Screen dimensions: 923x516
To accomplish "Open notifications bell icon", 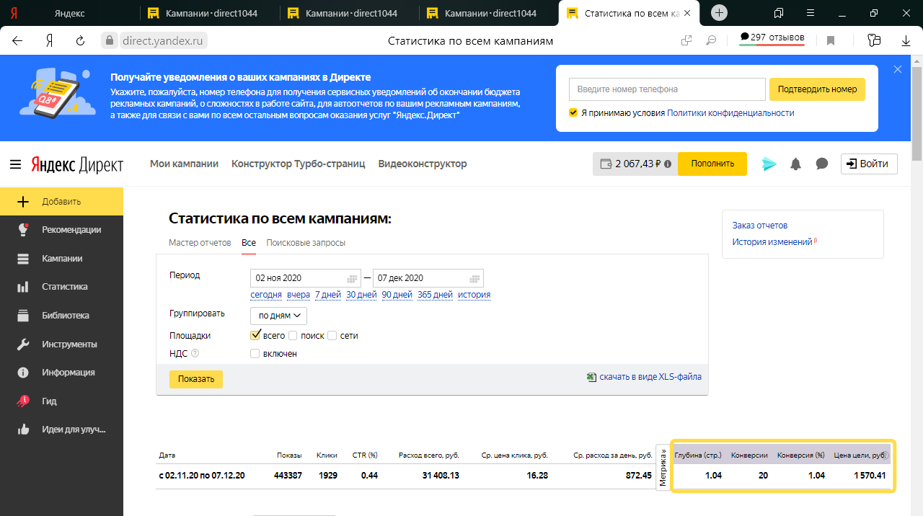I will tap(795, 164).
